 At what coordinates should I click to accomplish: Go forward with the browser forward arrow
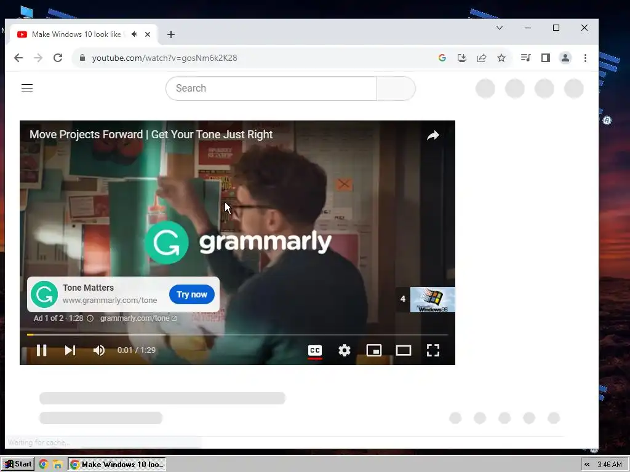tap(38, 58)
